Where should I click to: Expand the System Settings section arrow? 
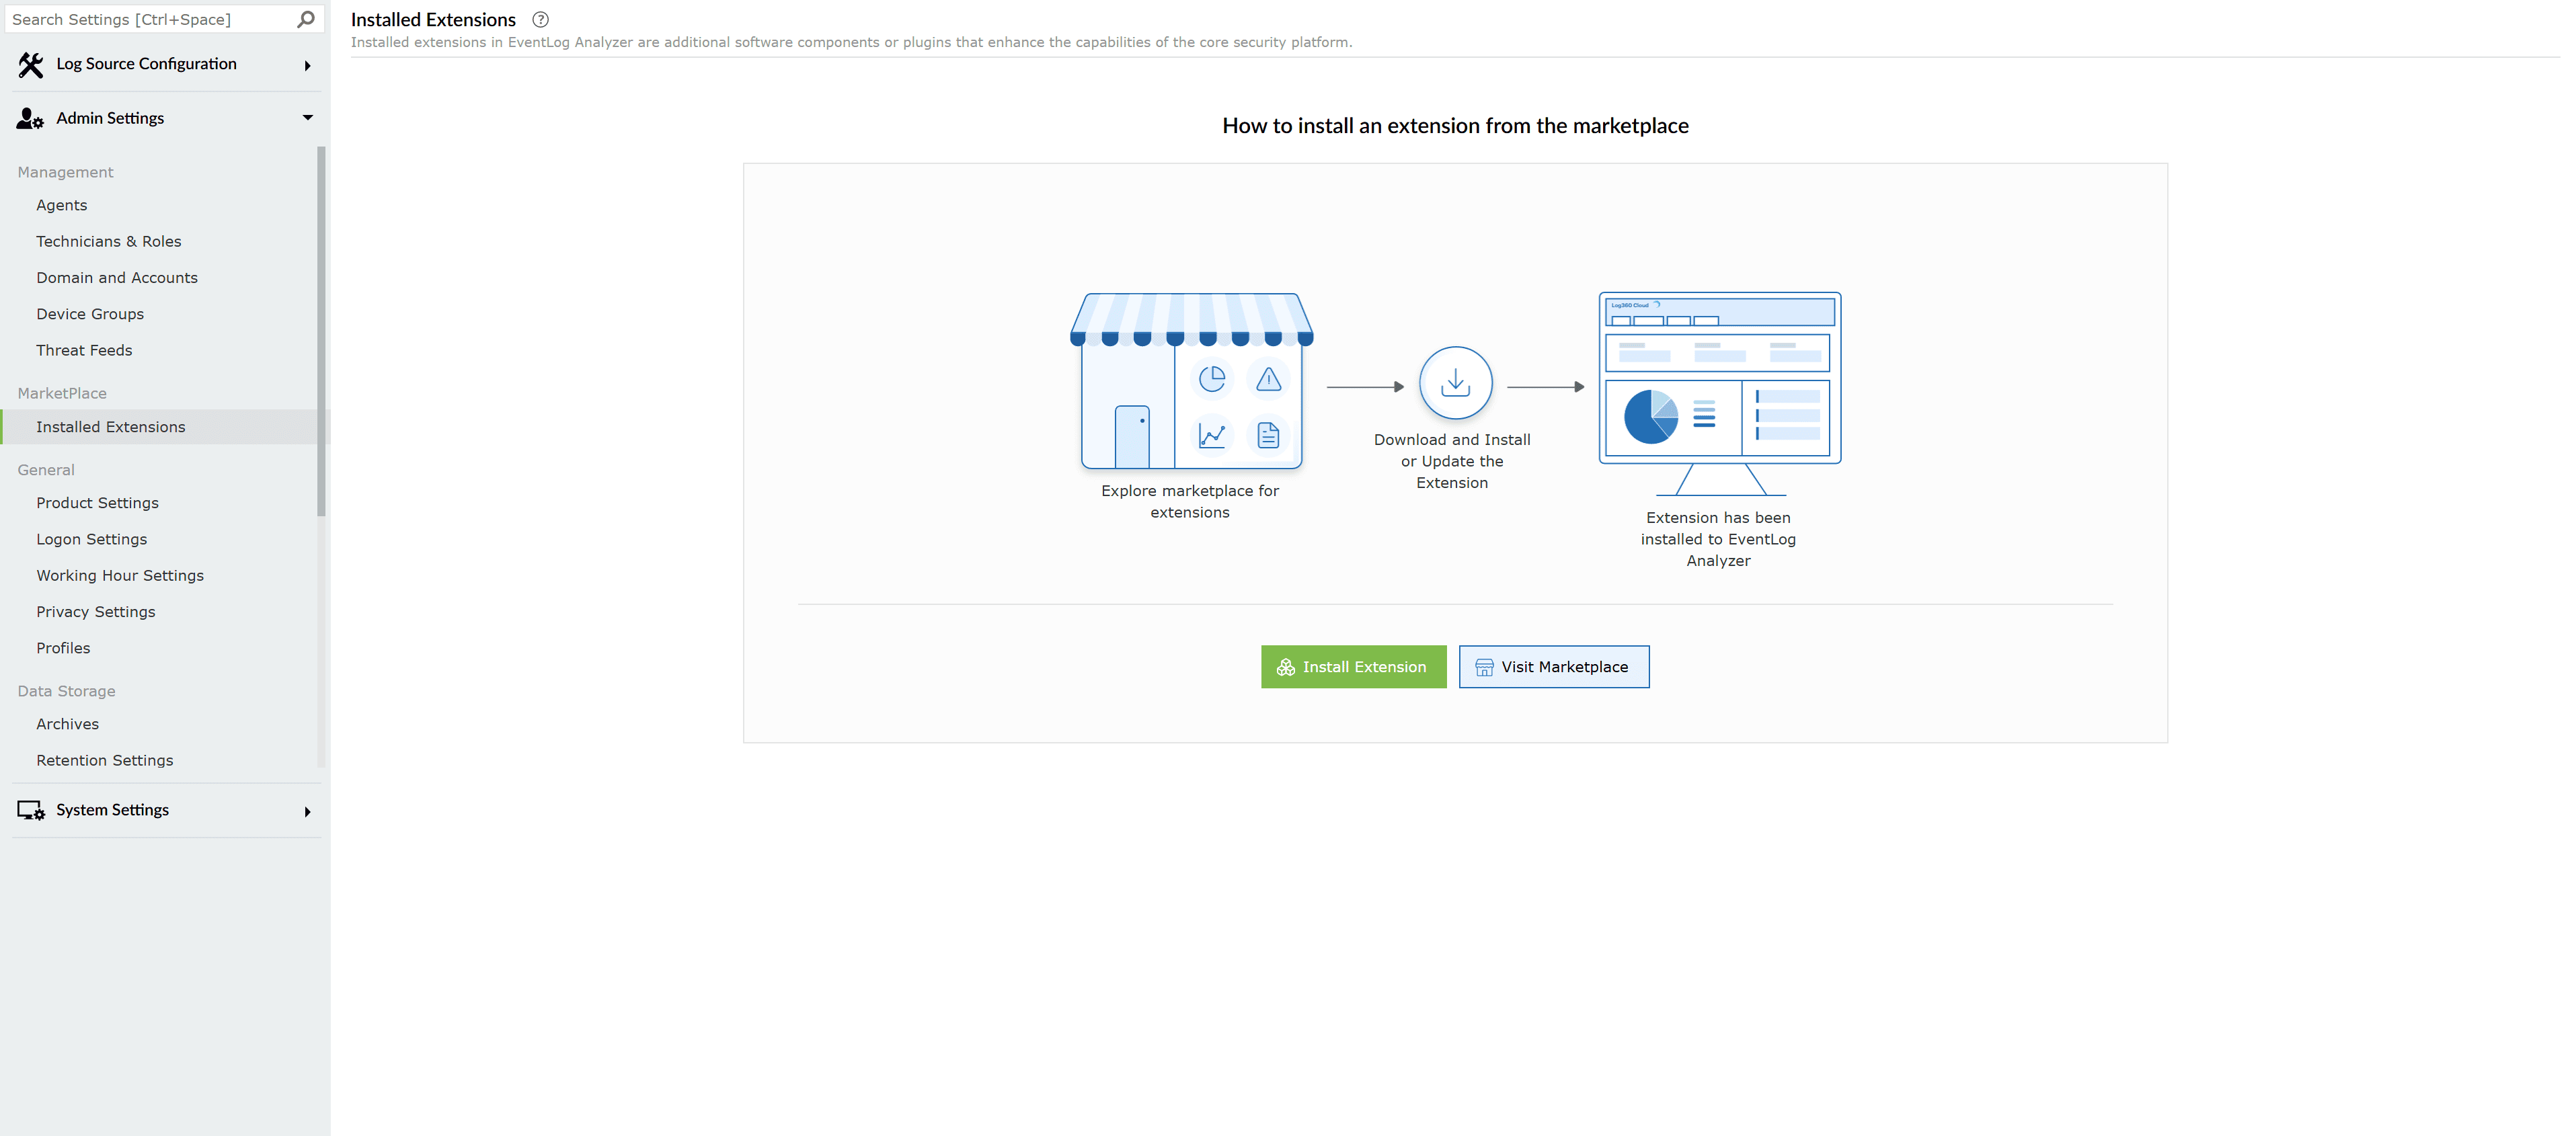307,811
